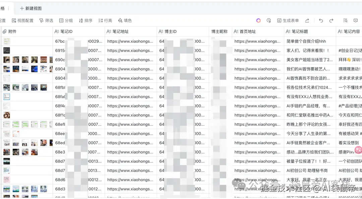The height and width of the screenshot is (199, 362).
Task: Select the 笔记标题 column header
Action: tap(300, 31)
